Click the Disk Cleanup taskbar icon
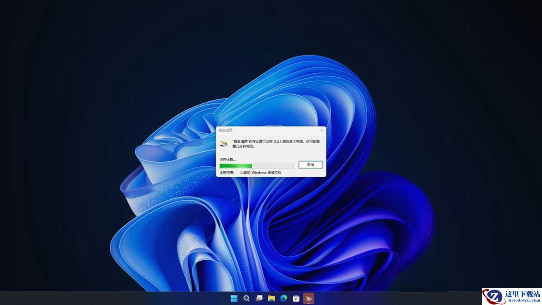 point(309,298)
